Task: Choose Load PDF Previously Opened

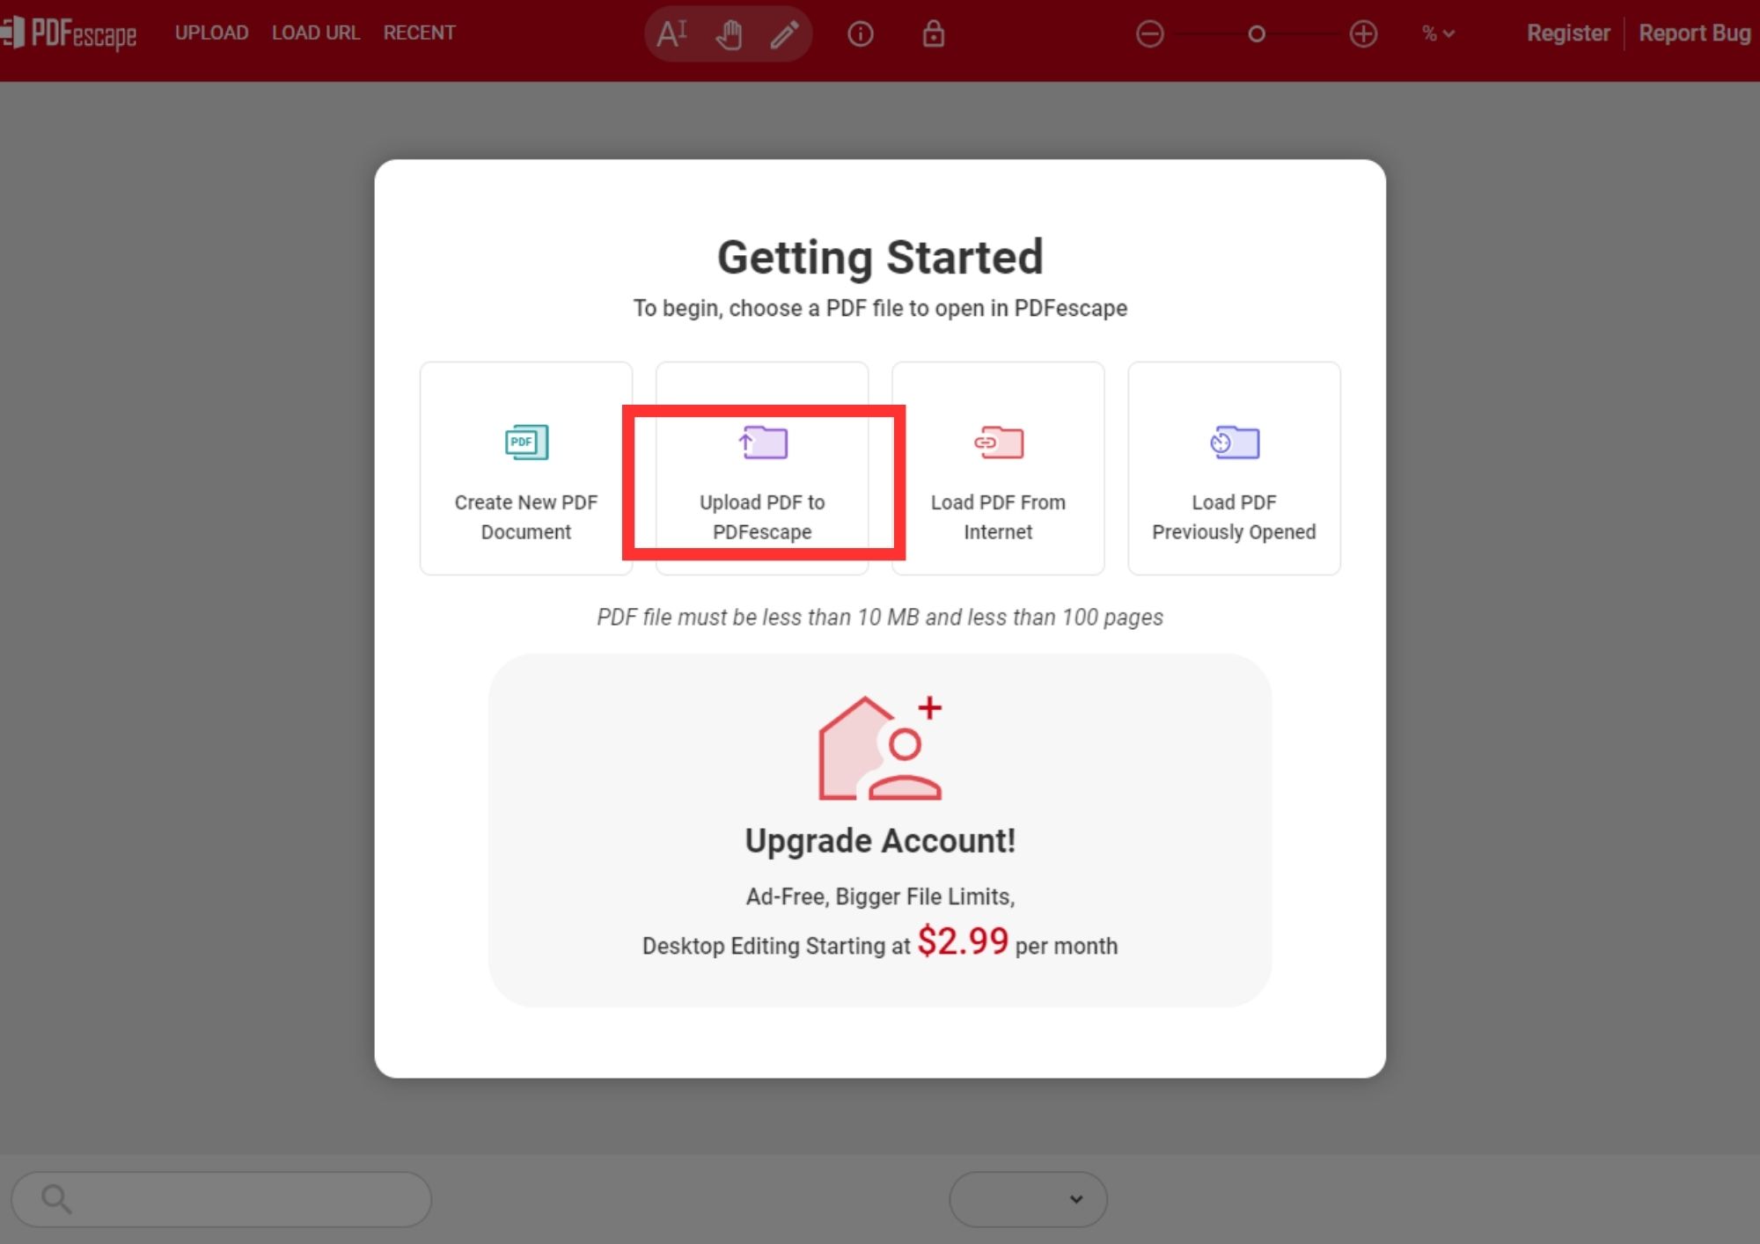Action: pyautogui.click(x=1234, y=468)
